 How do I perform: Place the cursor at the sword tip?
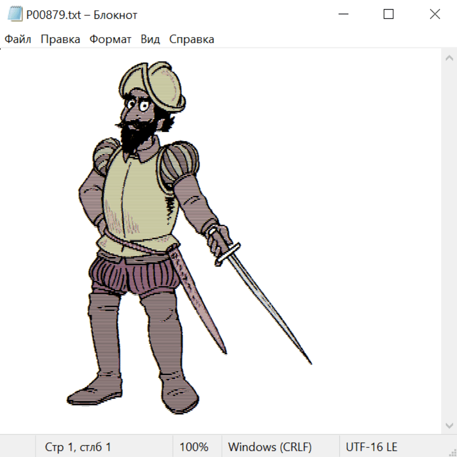[x=310, y=363]
